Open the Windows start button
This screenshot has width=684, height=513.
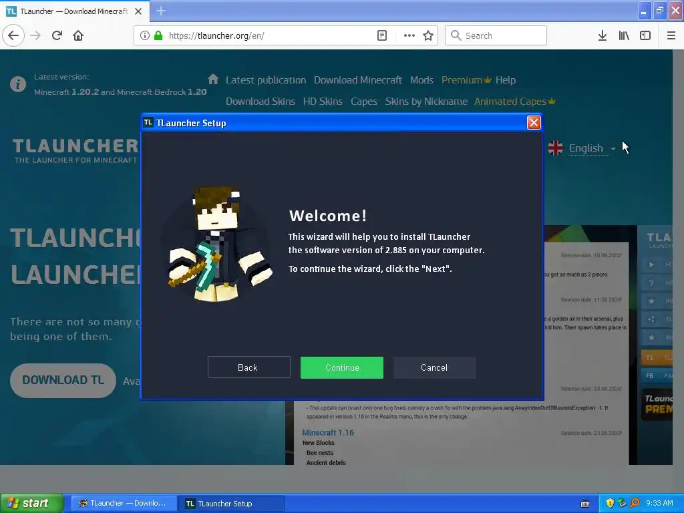click(x=32, y=503)
